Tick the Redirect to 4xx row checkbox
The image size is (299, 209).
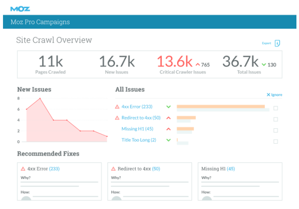(275, 119)
